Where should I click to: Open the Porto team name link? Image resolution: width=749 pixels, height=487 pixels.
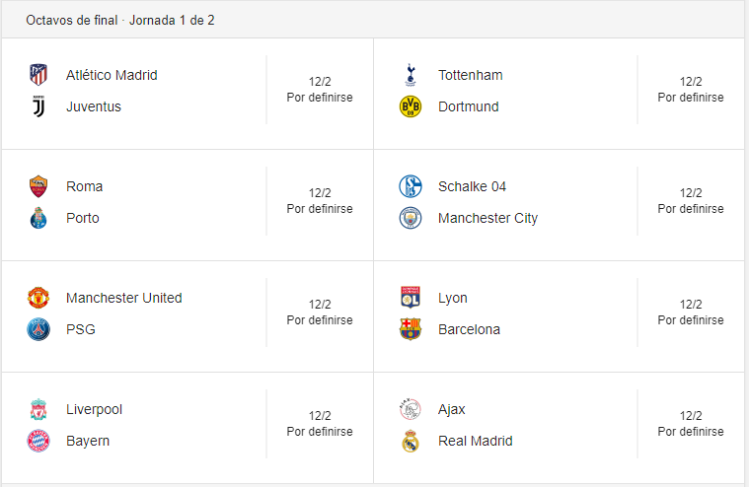pos(83,218)
